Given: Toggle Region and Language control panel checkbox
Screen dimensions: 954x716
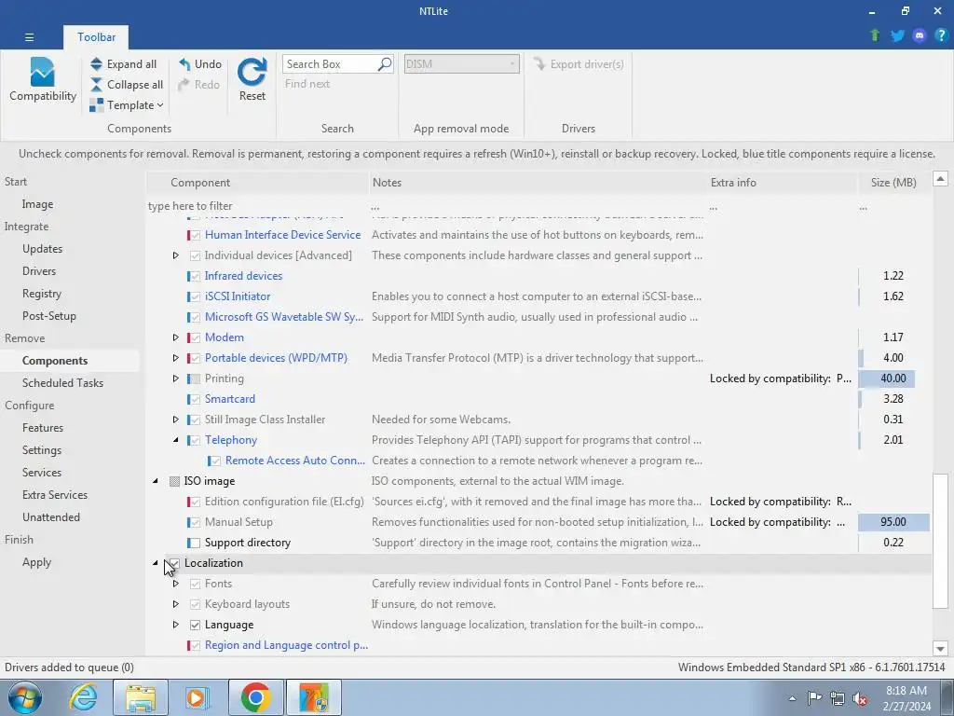Looking at the screenshot, I should click(x=195, y=645).
